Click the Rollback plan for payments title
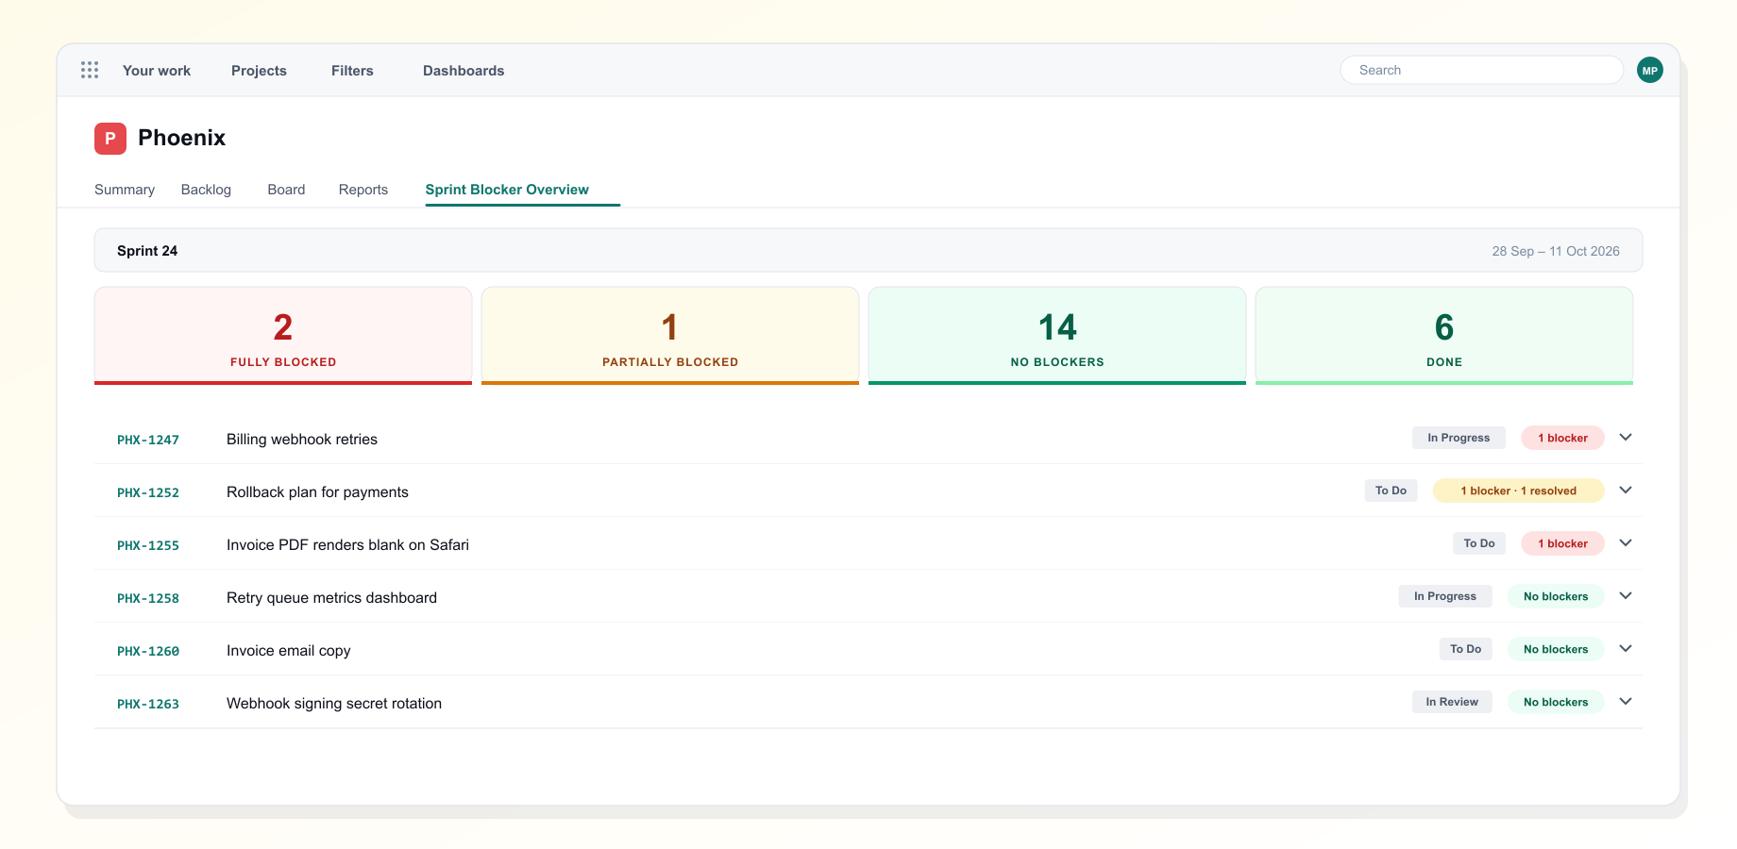The width and height of the screenshot is (1737, 849). click(x=317, y=492)
